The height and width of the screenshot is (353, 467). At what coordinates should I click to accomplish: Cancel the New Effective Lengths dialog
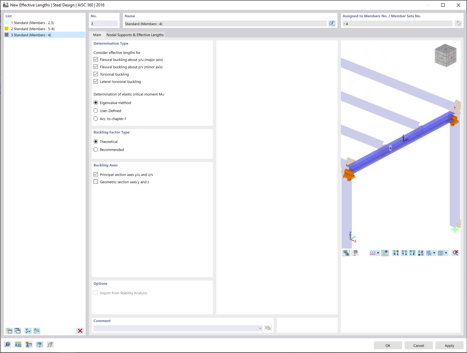coord(419,345)
